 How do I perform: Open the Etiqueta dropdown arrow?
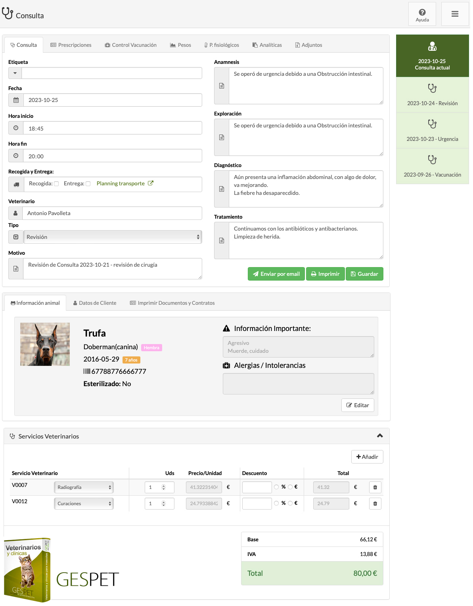(15, 73)
